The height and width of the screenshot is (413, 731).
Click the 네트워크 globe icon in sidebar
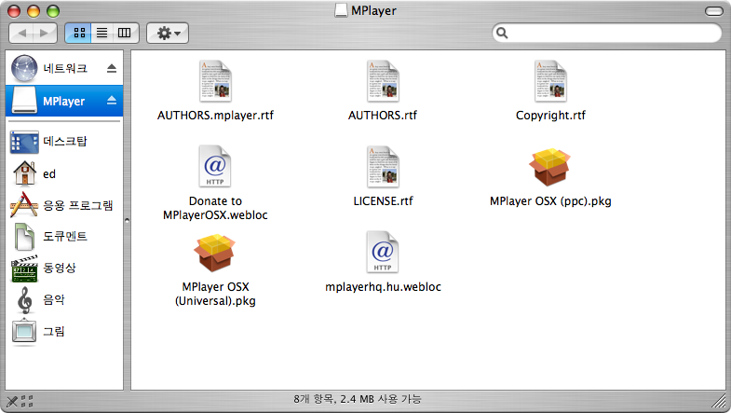coord(24,68)
